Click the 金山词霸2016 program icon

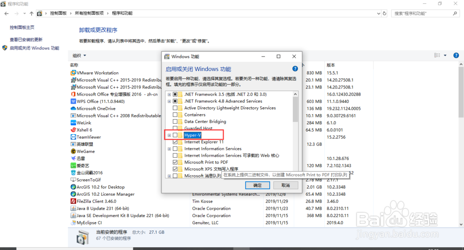(x=73, y=173)
